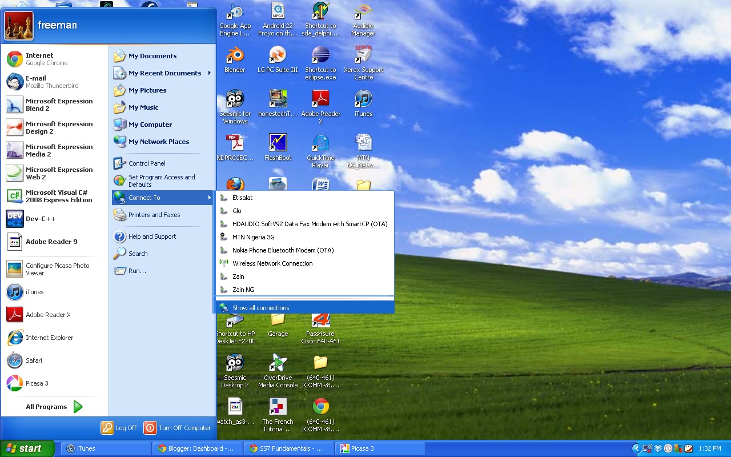Launch Dev-C++ from Start menu

54,219
